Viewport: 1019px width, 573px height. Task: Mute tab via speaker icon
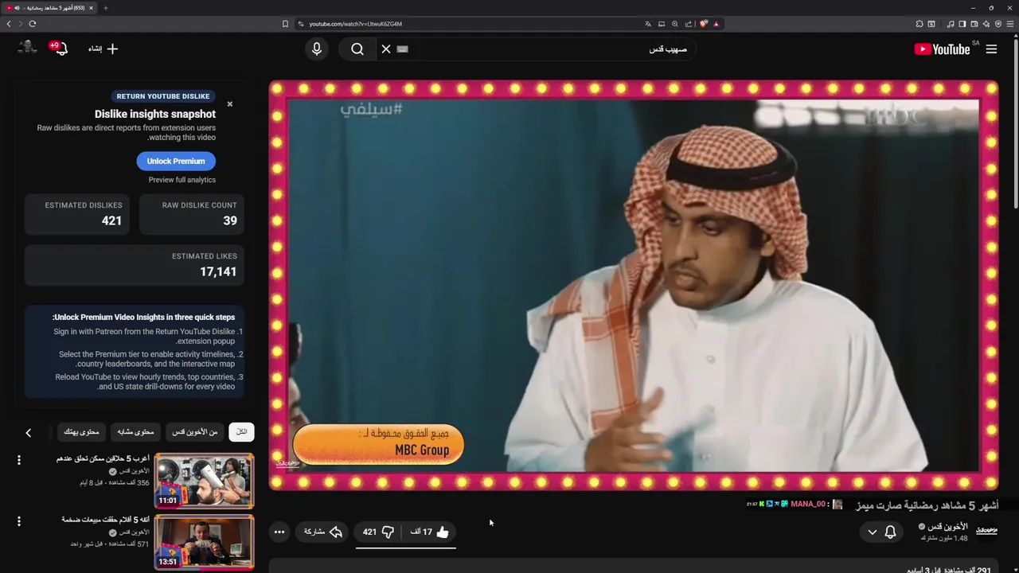click(17, 8)
